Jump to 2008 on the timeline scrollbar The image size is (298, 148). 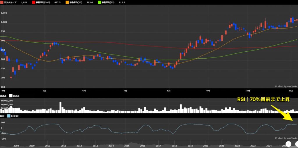(x=16, y=146)
